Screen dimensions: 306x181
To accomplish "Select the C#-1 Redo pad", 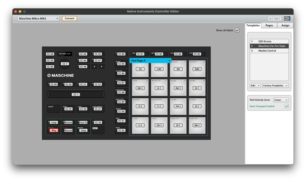I will pyautogui.click(x=159, y=125).
